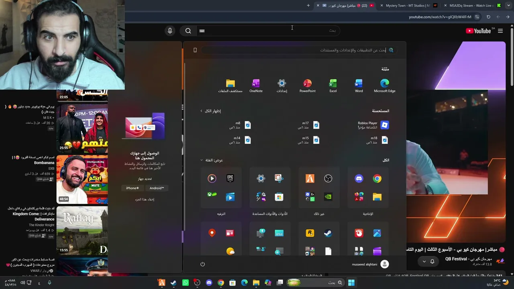Click the Start menu search field
This screenshot has height=289, width=514.
[x=299, y=50]
